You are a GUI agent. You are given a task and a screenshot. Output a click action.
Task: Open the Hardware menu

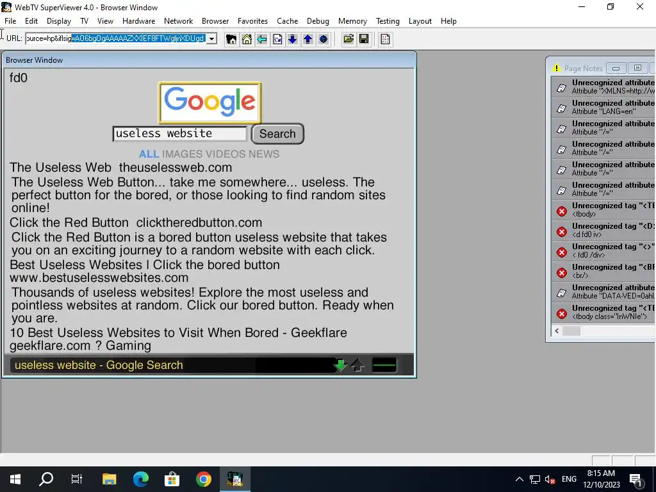tap(138, 21)
